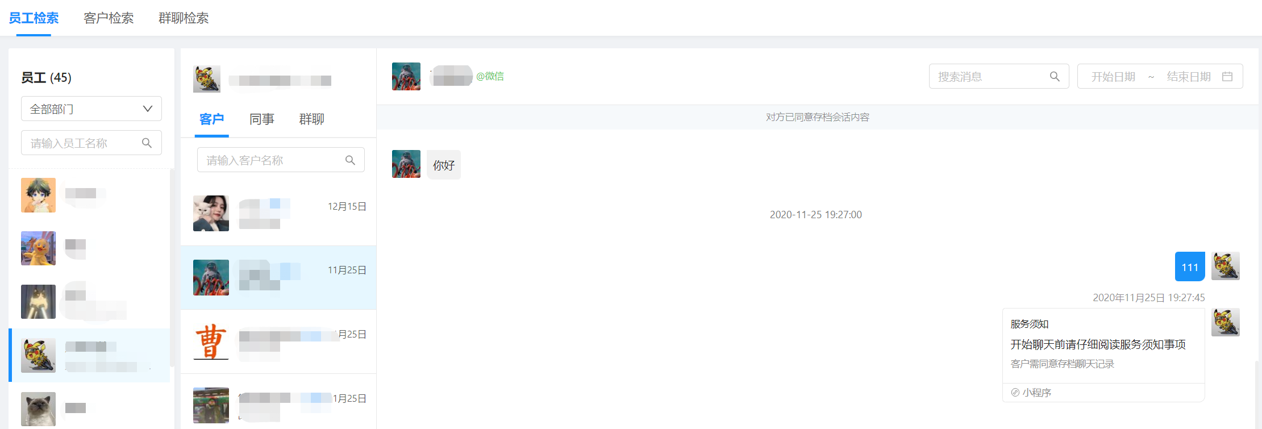Open the 同事 conversations tab

(x=262, y=119)
